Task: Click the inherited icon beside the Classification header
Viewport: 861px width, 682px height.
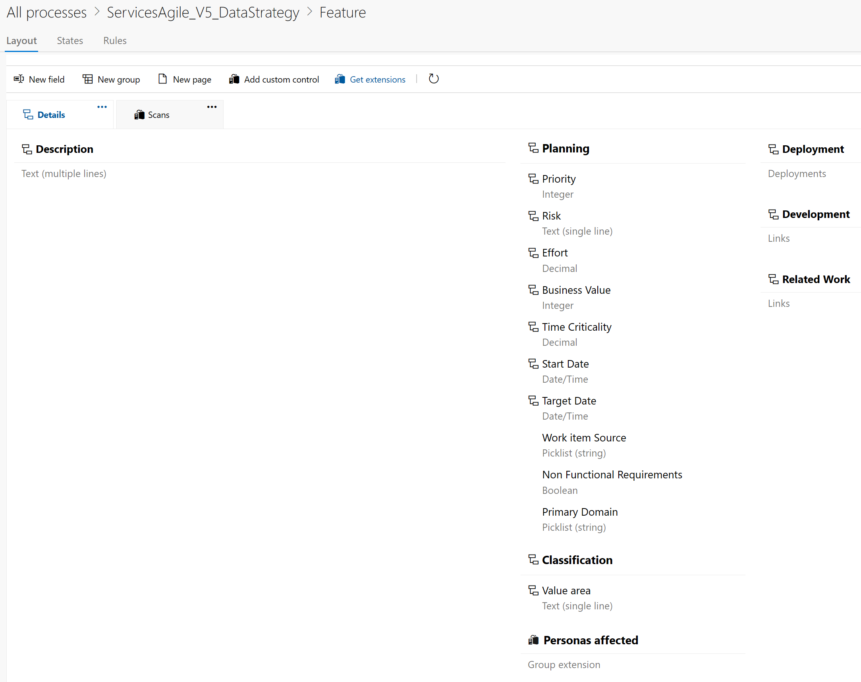Action: [x=533, y=559]
